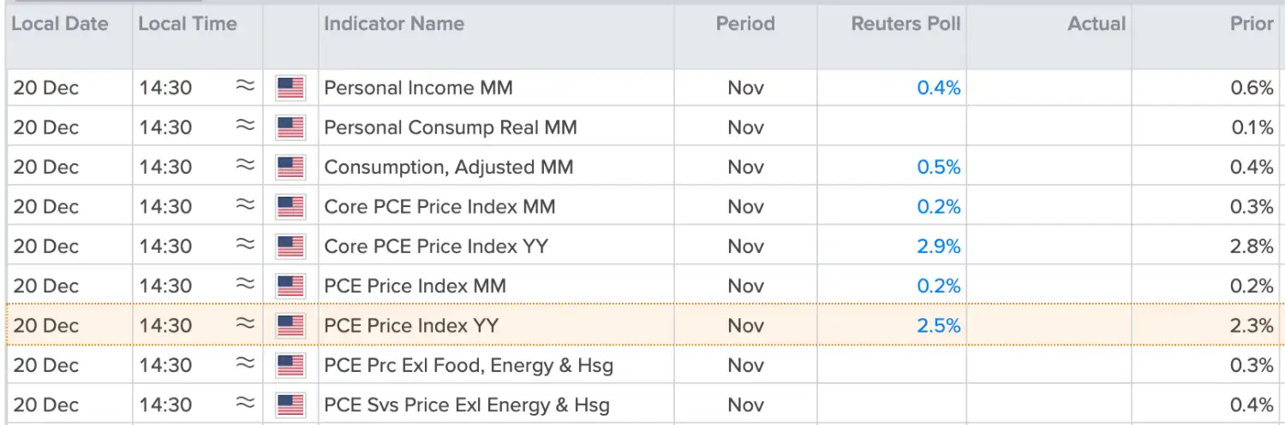Click the 2.5% poll value for PCE Price Index YY
Screen dimensions: 1285x425
939,326
